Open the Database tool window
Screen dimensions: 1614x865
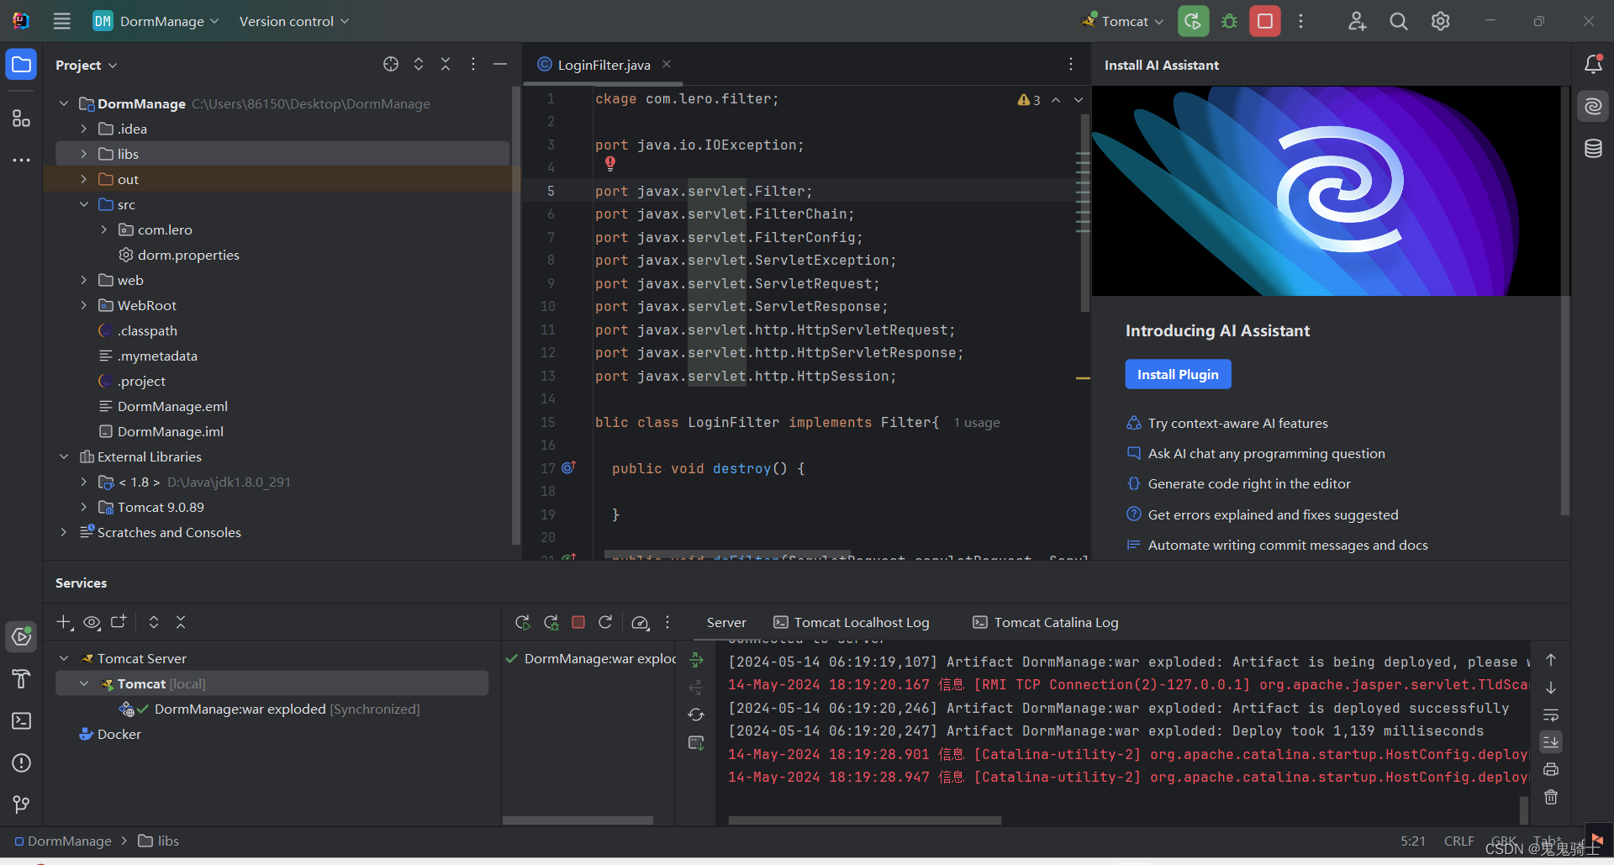pos(1593,149)
